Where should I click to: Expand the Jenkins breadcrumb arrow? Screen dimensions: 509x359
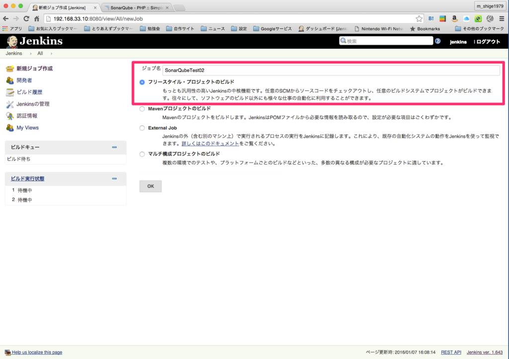[31, 54]
